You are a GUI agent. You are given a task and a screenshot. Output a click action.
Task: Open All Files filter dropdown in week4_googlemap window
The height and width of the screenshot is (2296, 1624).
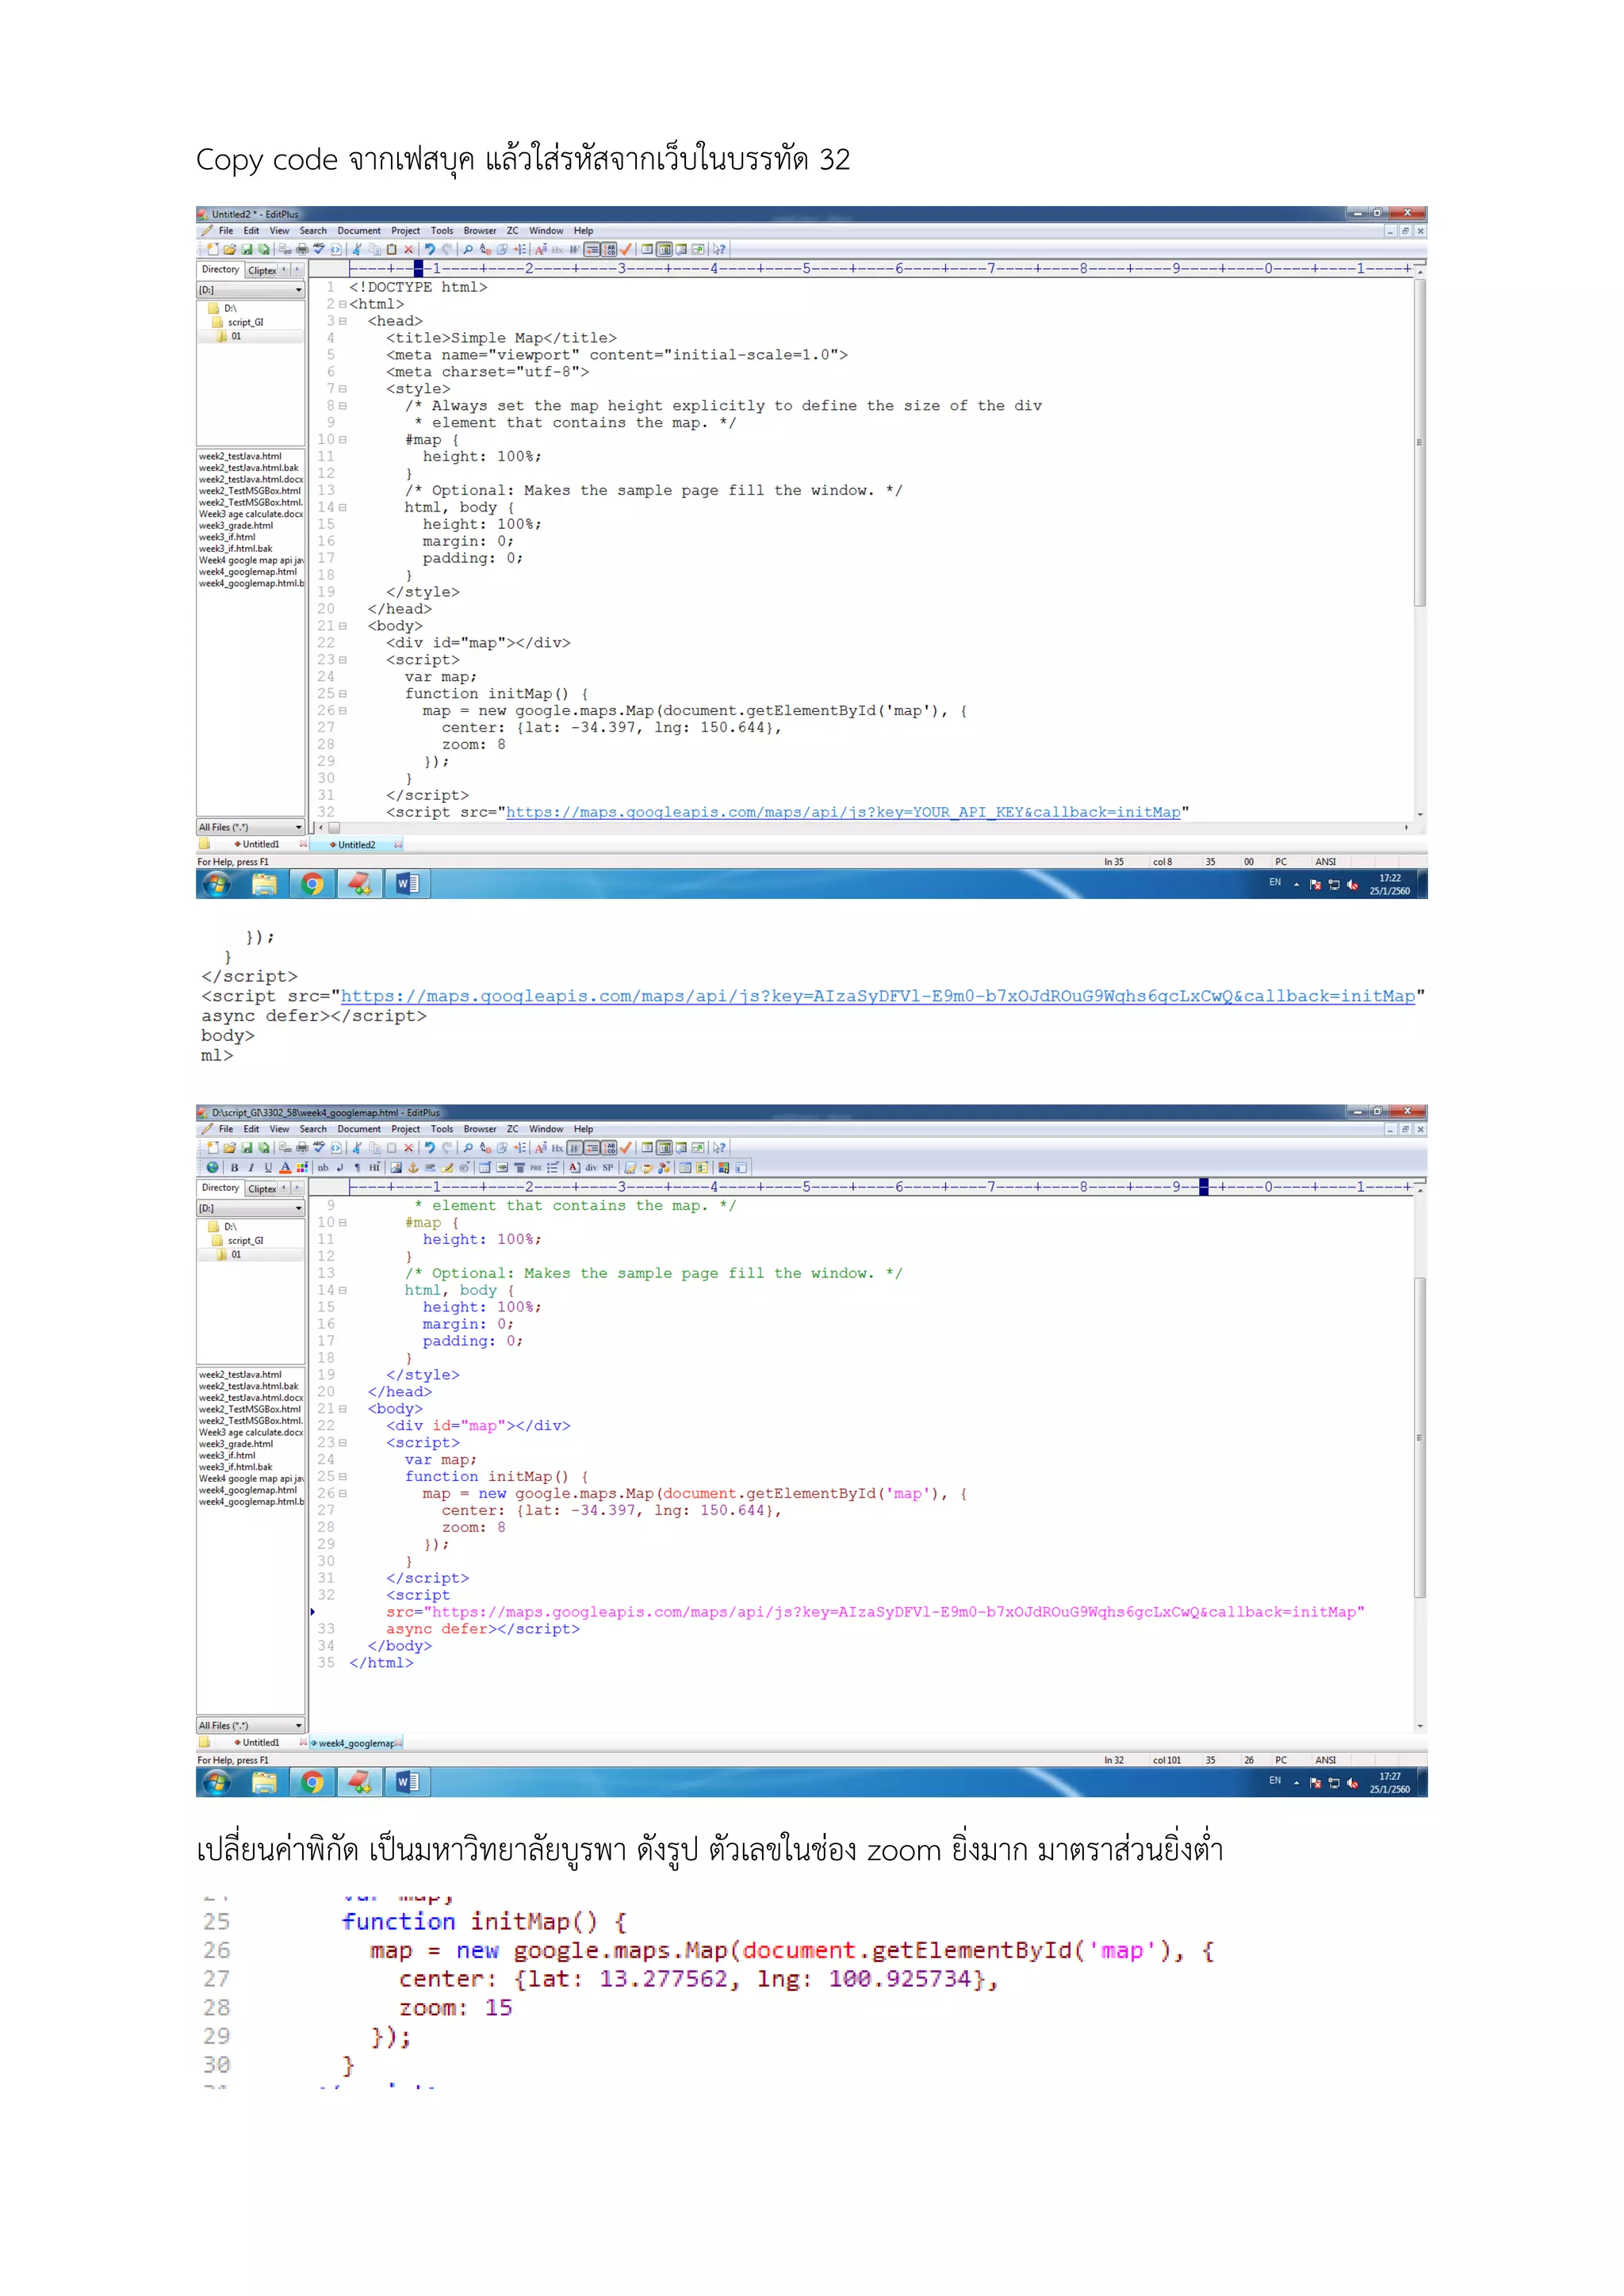[x=298, y=1726]
